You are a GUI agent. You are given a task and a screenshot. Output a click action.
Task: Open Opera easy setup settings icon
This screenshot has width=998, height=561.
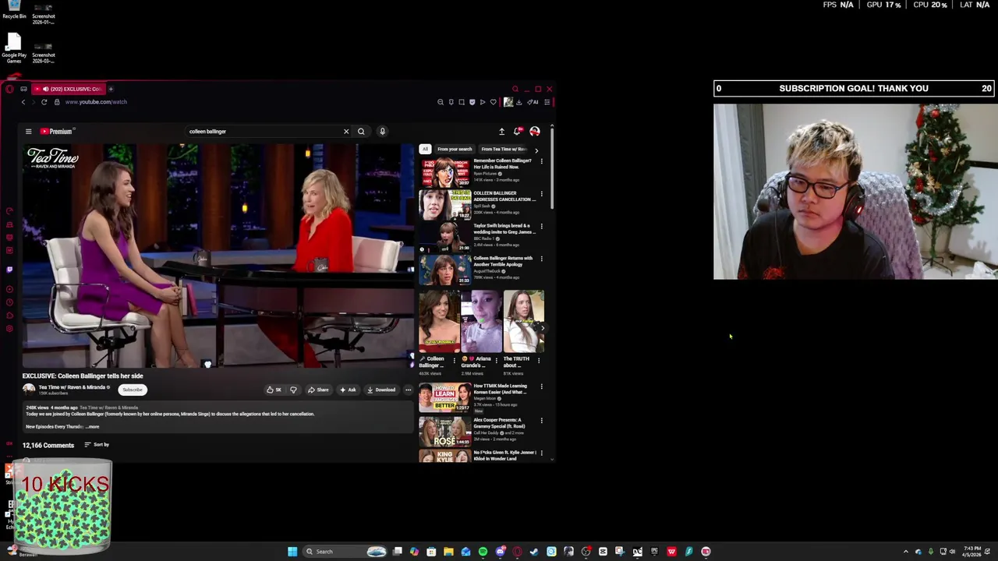click(547, 102)
